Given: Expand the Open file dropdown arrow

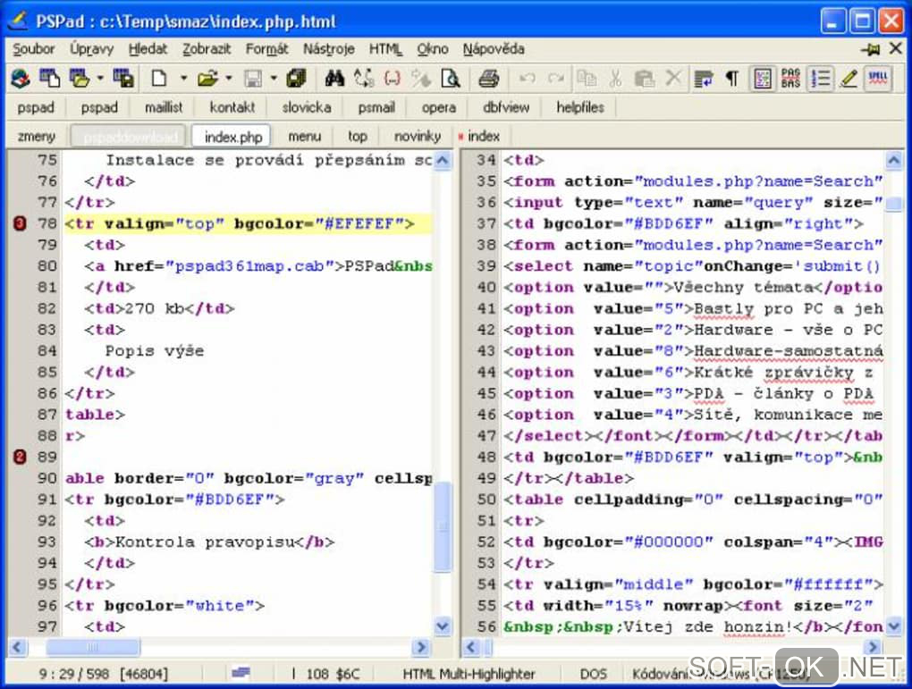Looking at the screenshot, I should pos(228,79).
